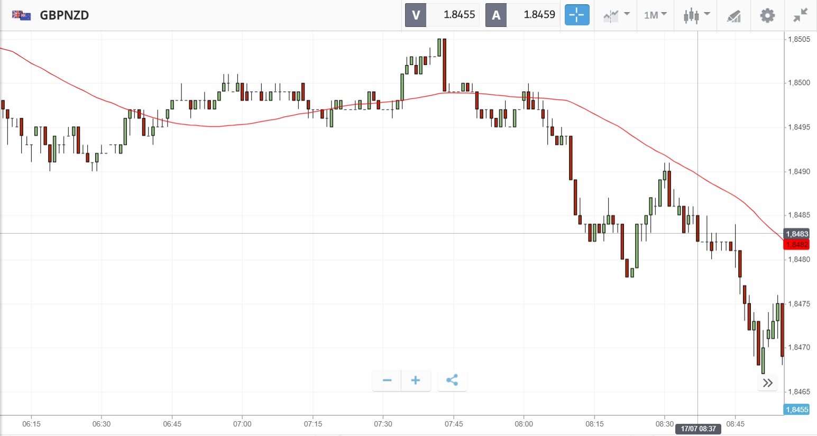Share the chart via share icon
817x436 pixels.
(x=452, y=381)
